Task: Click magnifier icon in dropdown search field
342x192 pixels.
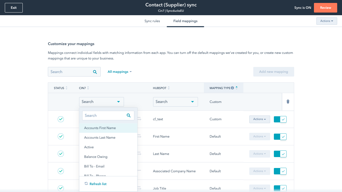Action: click(129, 115)
